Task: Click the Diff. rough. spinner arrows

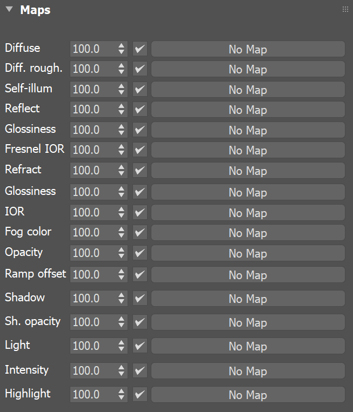Action: tap(121, 69)
